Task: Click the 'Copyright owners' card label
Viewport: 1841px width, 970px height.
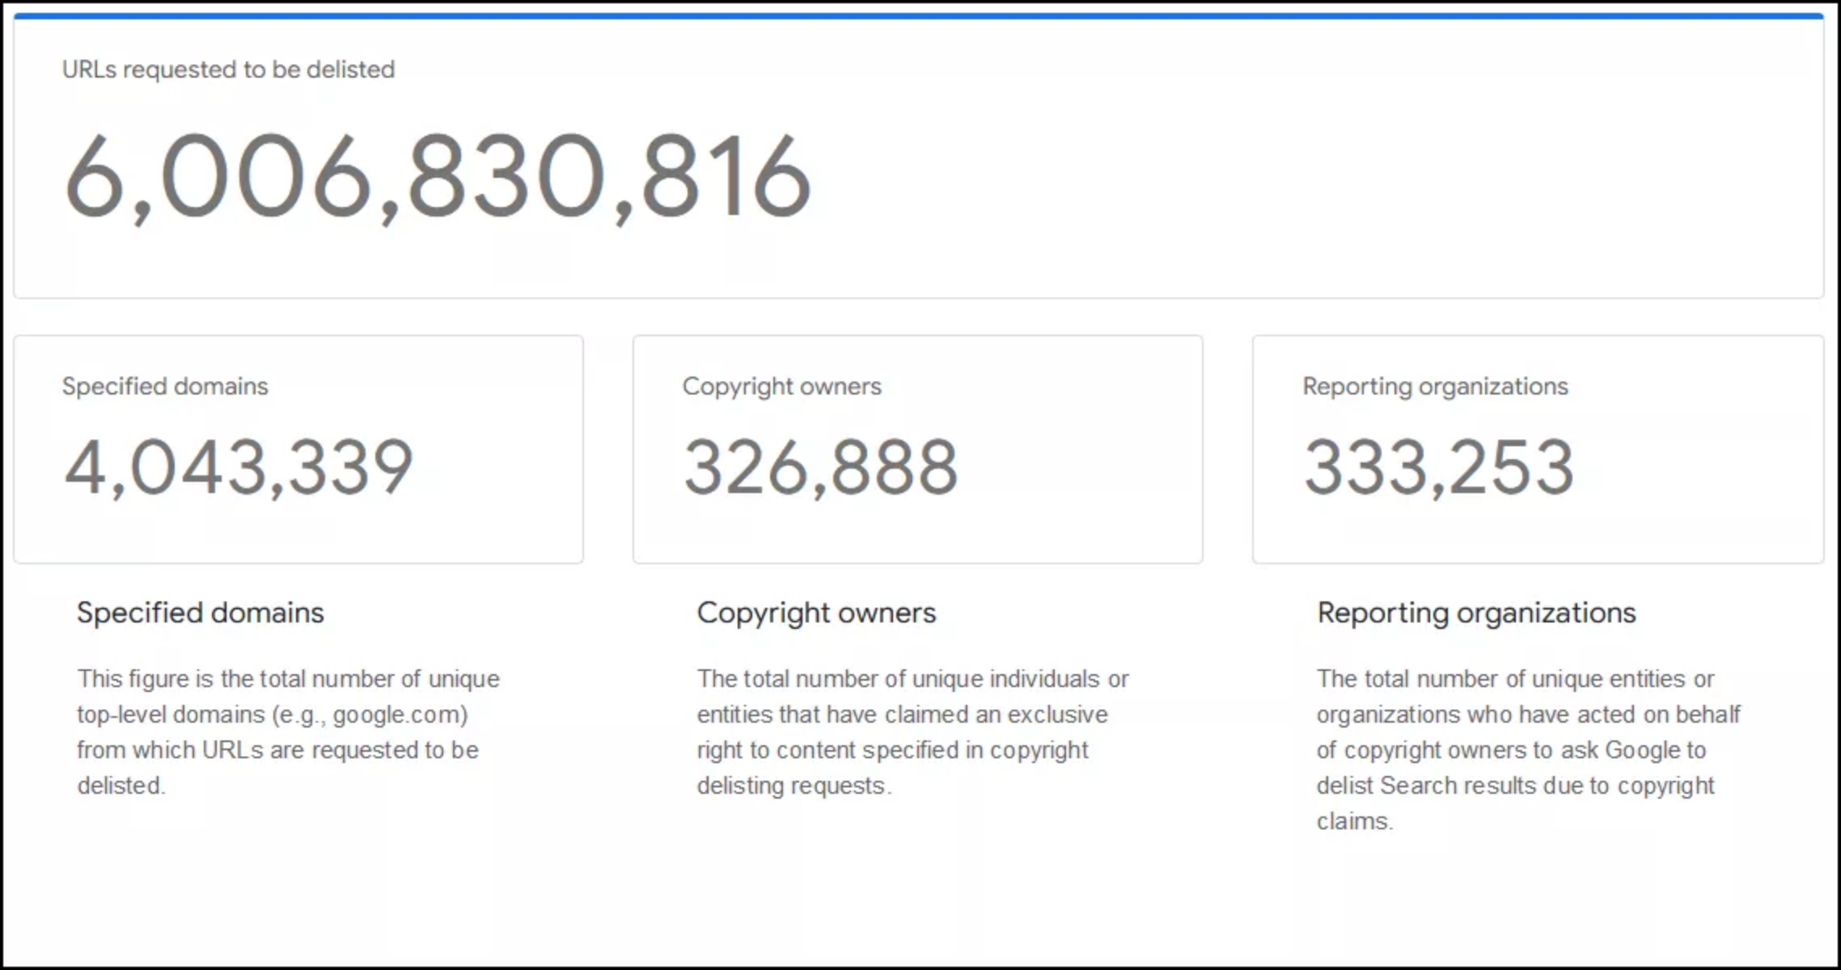Action: (x=781, y=386)
